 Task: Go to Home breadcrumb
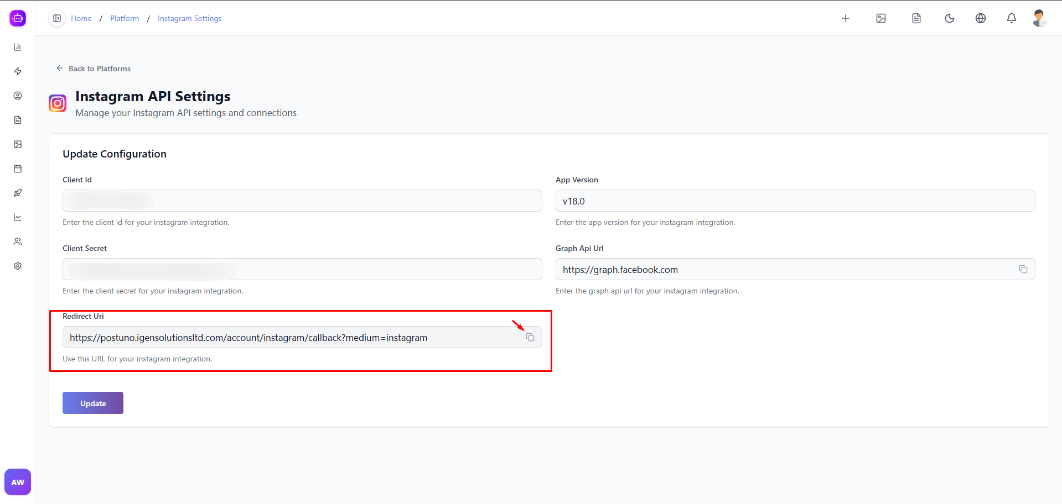point(81,18)
